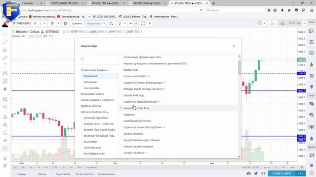Click the blue publish idea button
This screenshot has width=316, height=177.
pos(282,174)
